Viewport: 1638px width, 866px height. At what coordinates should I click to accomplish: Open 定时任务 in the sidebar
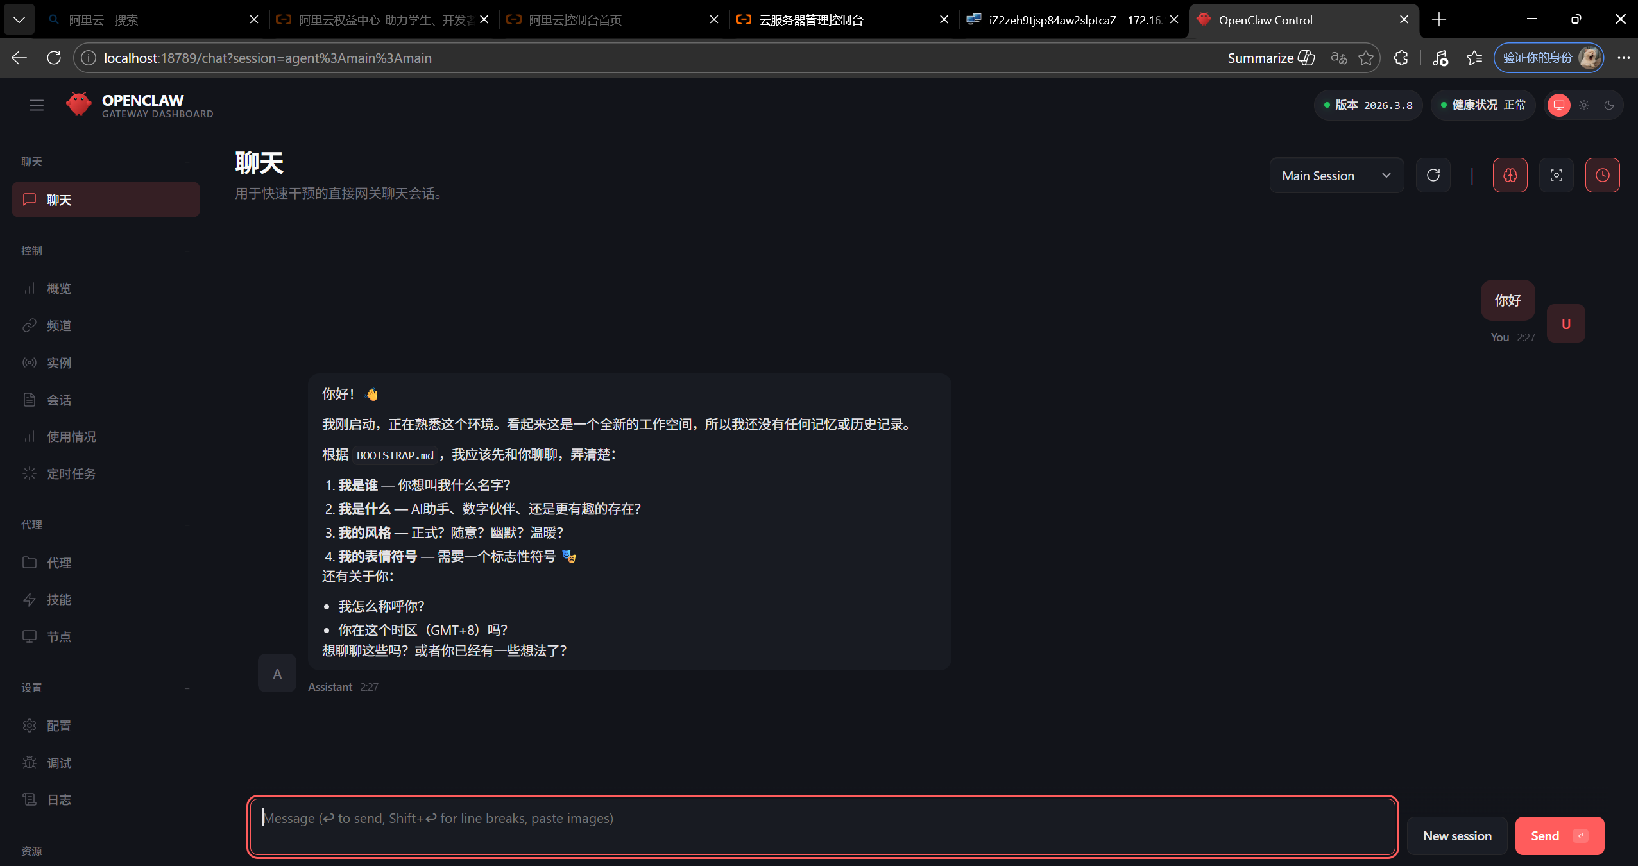(71, 473)
